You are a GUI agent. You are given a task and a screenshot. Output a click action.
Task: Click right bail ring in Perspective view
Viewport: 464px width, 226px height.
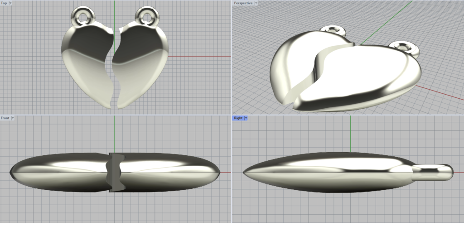(403, 47)
